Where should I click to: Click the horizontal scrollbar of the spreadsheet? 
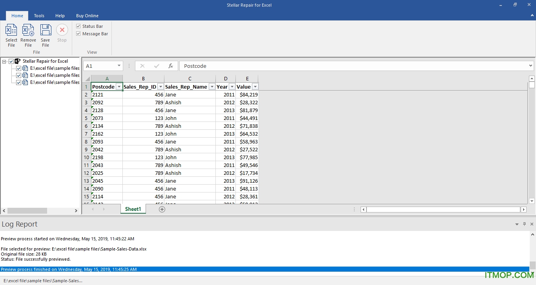click(x=443, y=209)
